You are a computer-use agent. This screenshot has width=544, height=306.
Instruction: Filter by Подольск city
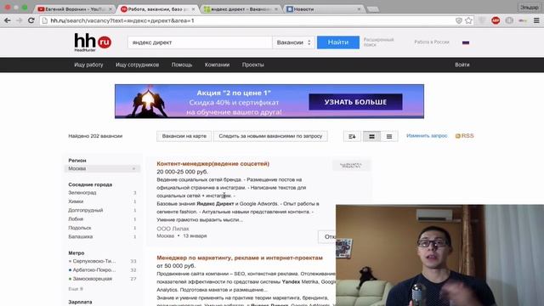click(x=79, y=228)
